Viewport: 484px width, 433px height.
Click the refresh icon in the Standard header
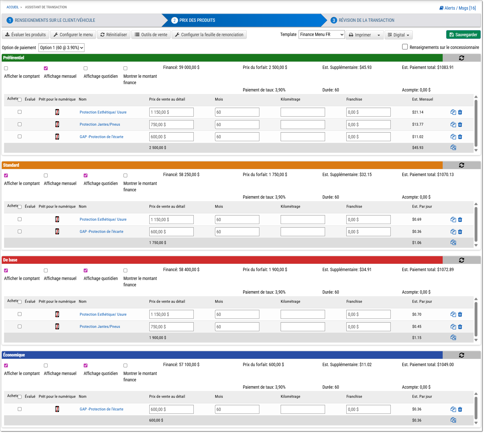(x=461, y=165)
